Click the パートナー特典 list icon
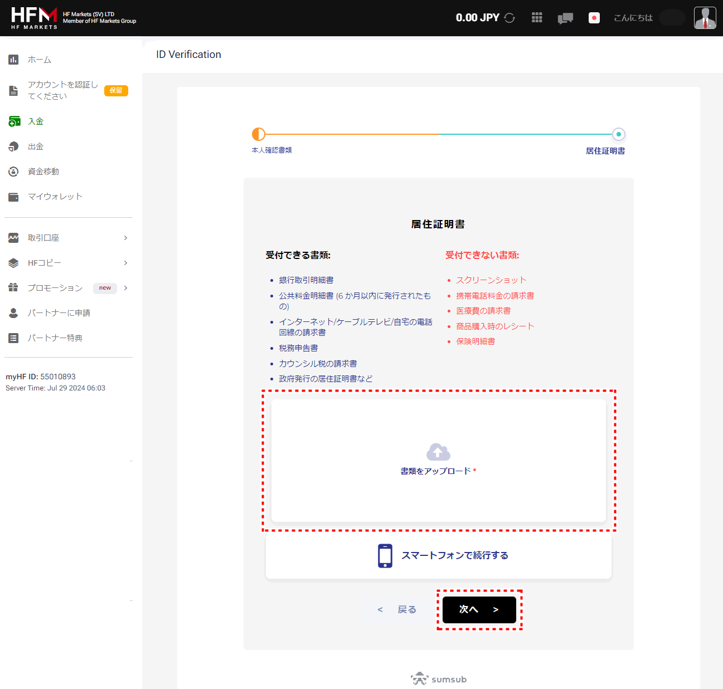 coord(13,338)
